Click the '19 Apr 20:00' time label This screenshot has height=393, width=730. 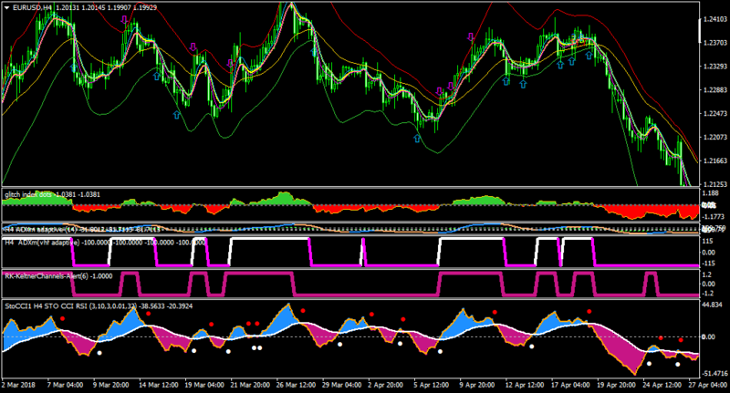[x=616, y=385]
